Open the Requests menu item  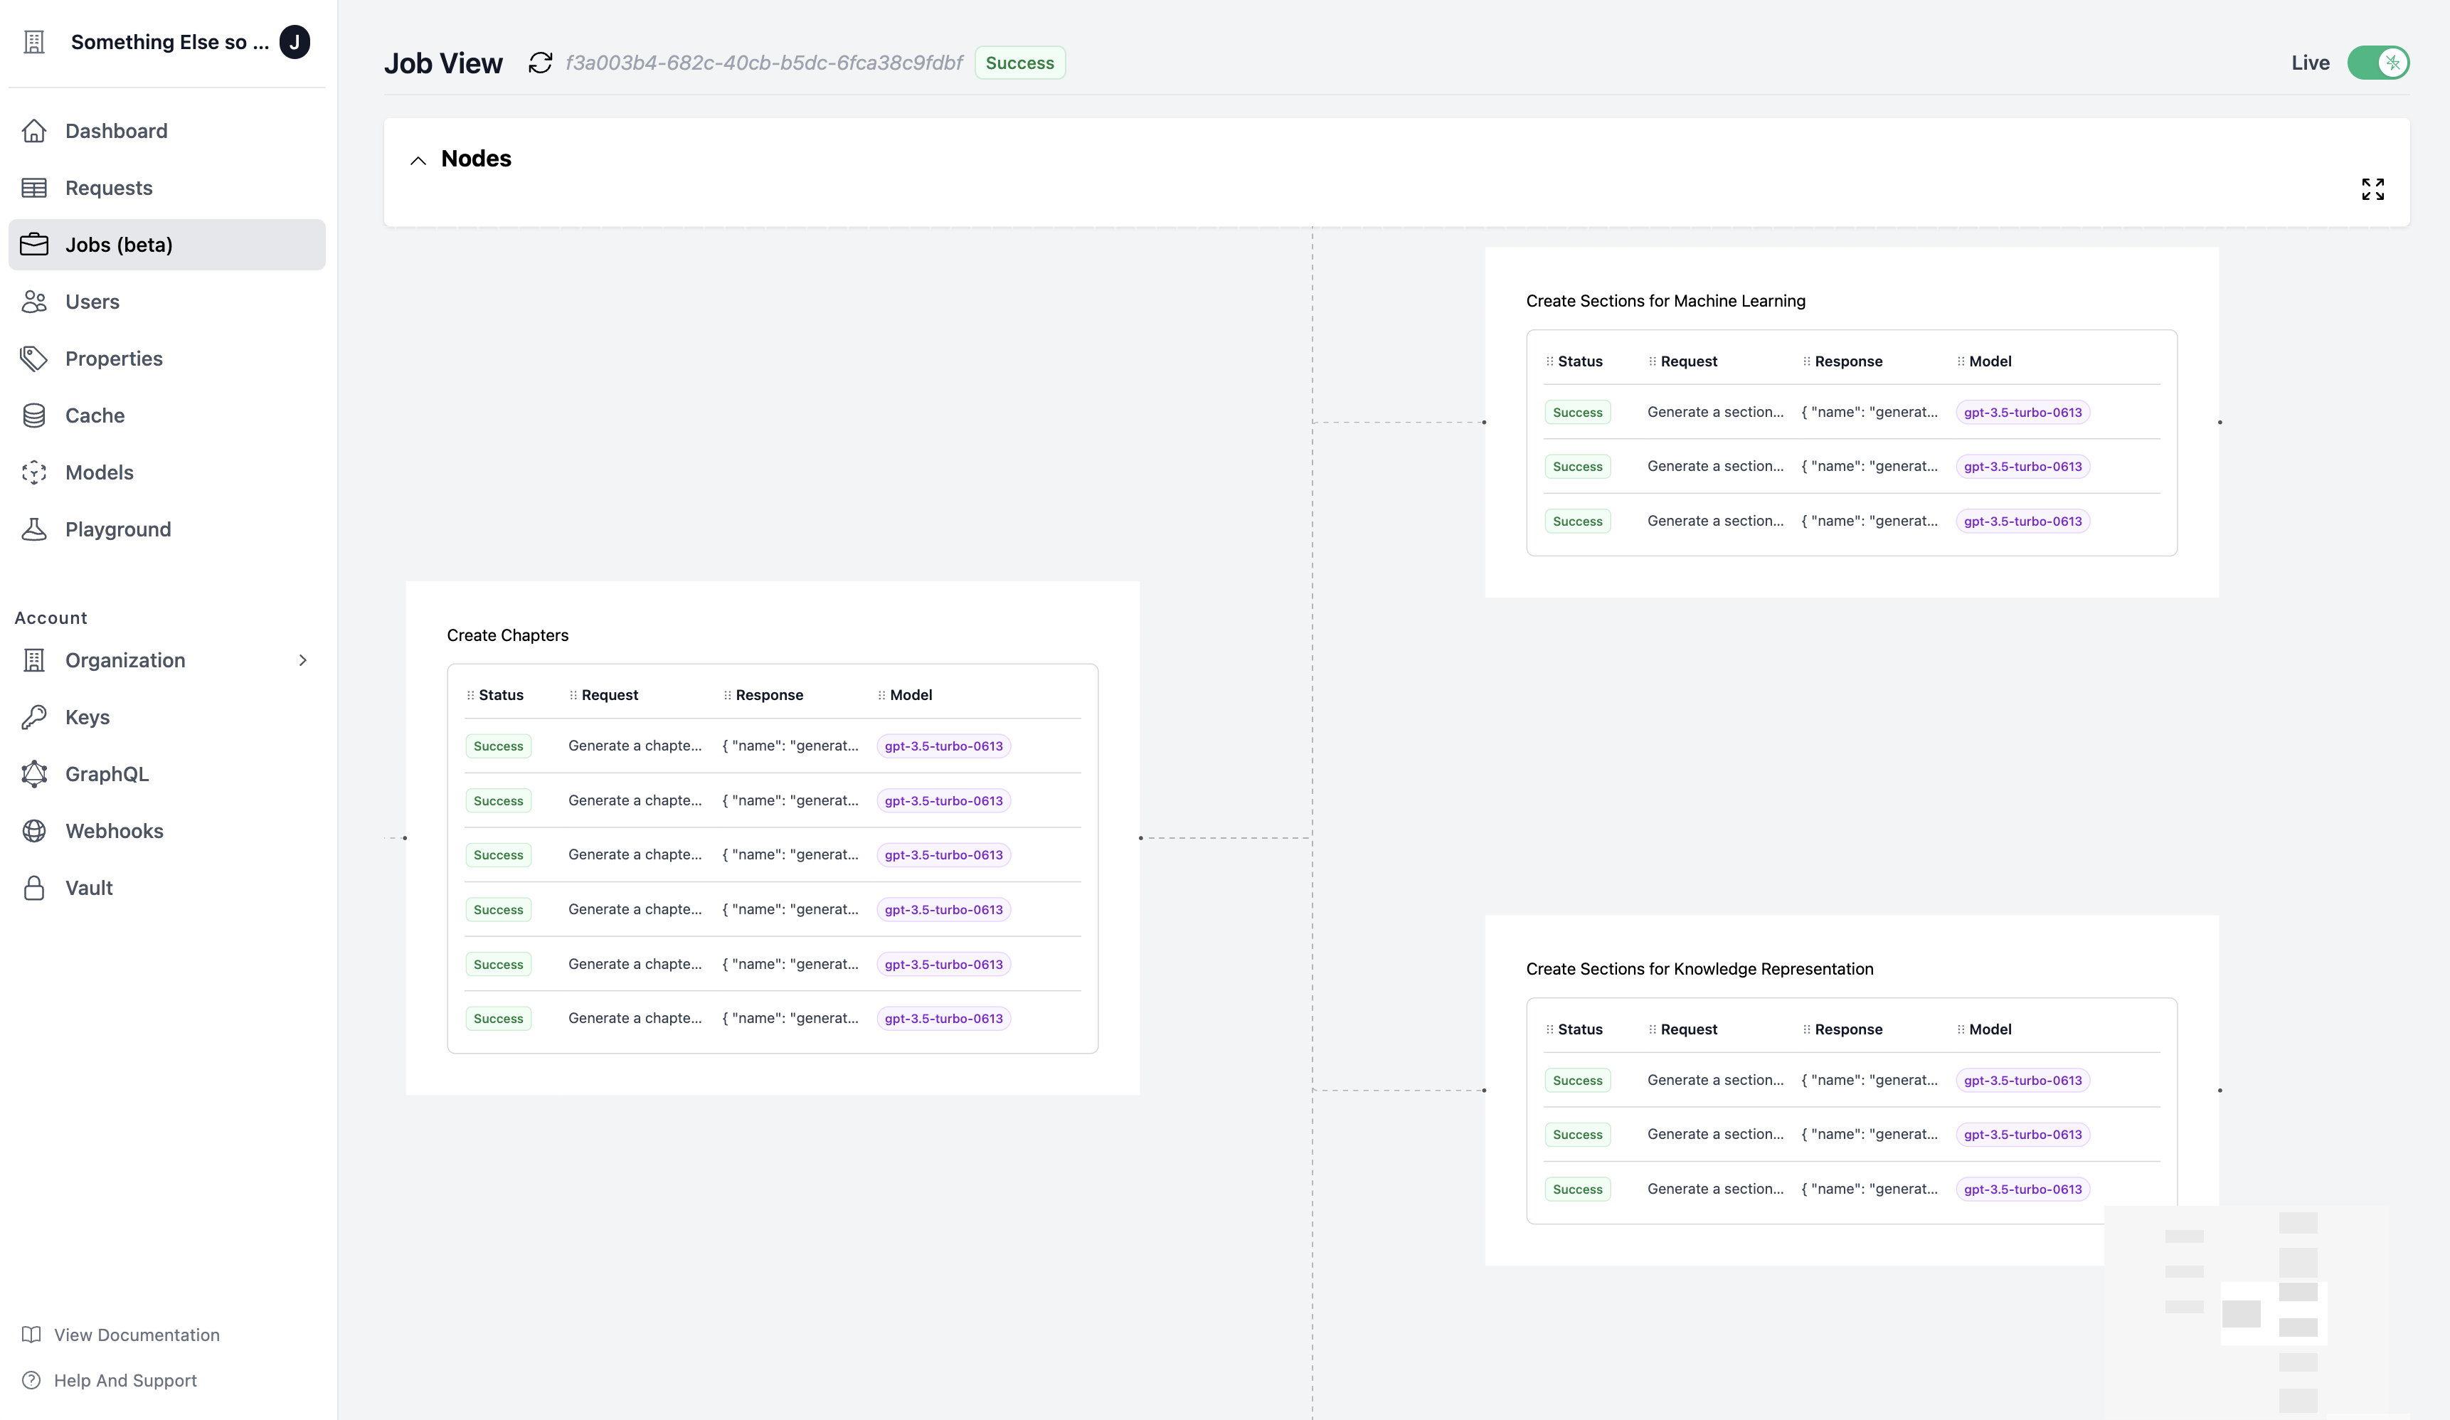tap(108, 188)
